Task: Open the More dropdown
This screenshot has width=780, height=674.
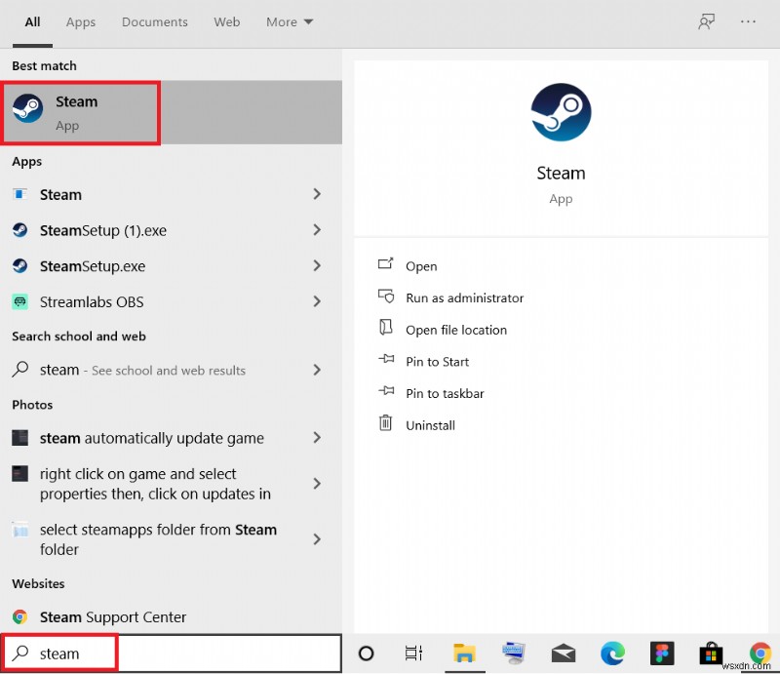Action: 290,22
